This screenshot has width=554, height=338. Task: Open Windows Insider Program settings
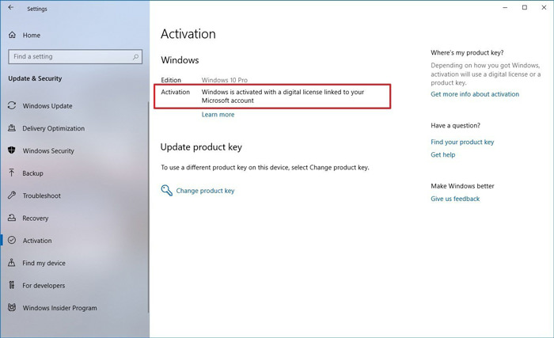point(59,308)
